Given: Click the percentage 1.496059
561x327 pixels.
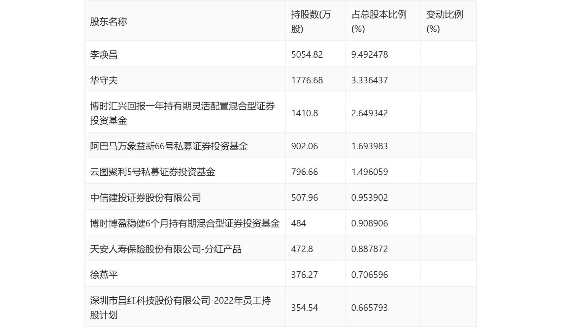Looking at the screenshot, I should (370, 172).
